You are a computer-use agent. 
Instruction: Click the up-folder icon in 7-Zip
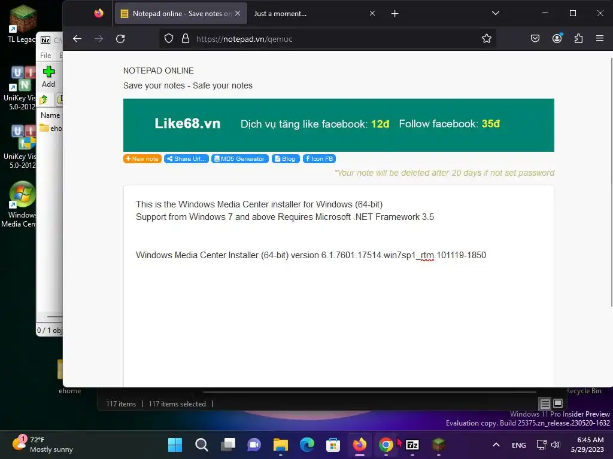point(44,100)
